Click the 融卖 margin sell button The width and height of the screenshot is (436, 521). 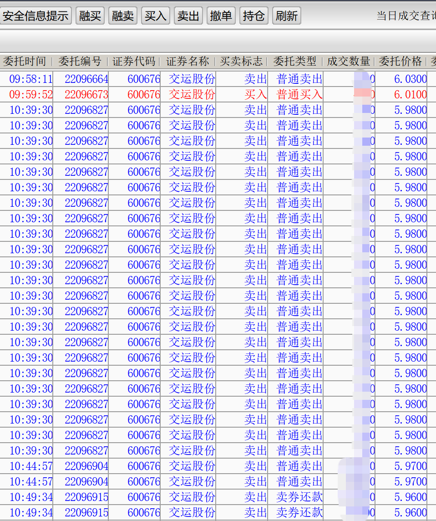(x=123, y=15)
